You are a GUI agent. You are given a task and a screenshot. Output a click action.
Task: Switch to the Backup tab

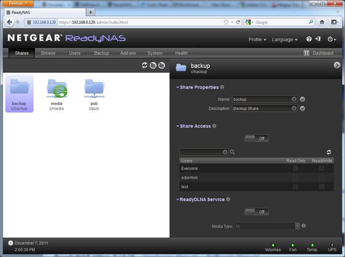(102, 53)
